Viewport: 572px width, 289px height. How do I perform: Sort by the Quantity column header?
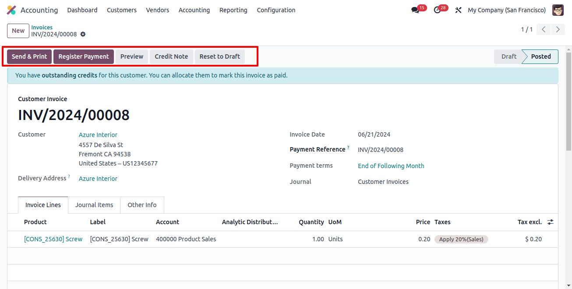311,222
